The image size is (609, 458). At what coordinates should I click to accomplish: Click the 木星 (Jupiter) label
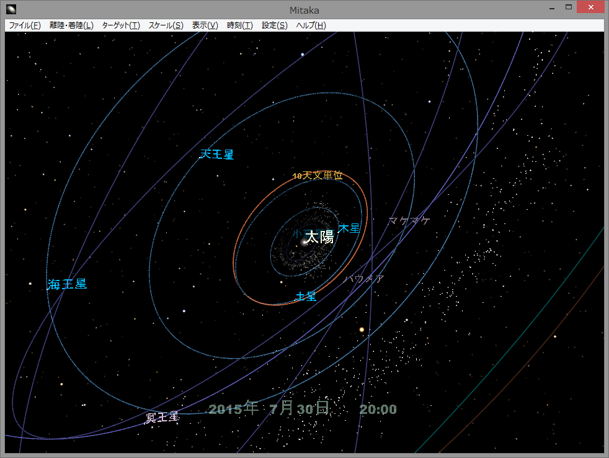(349, 228)
